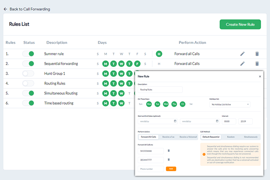Toggle Monday on Hunt Group 1 row
The height and width of the screenshot is (180, 270).
click(106, 74)
